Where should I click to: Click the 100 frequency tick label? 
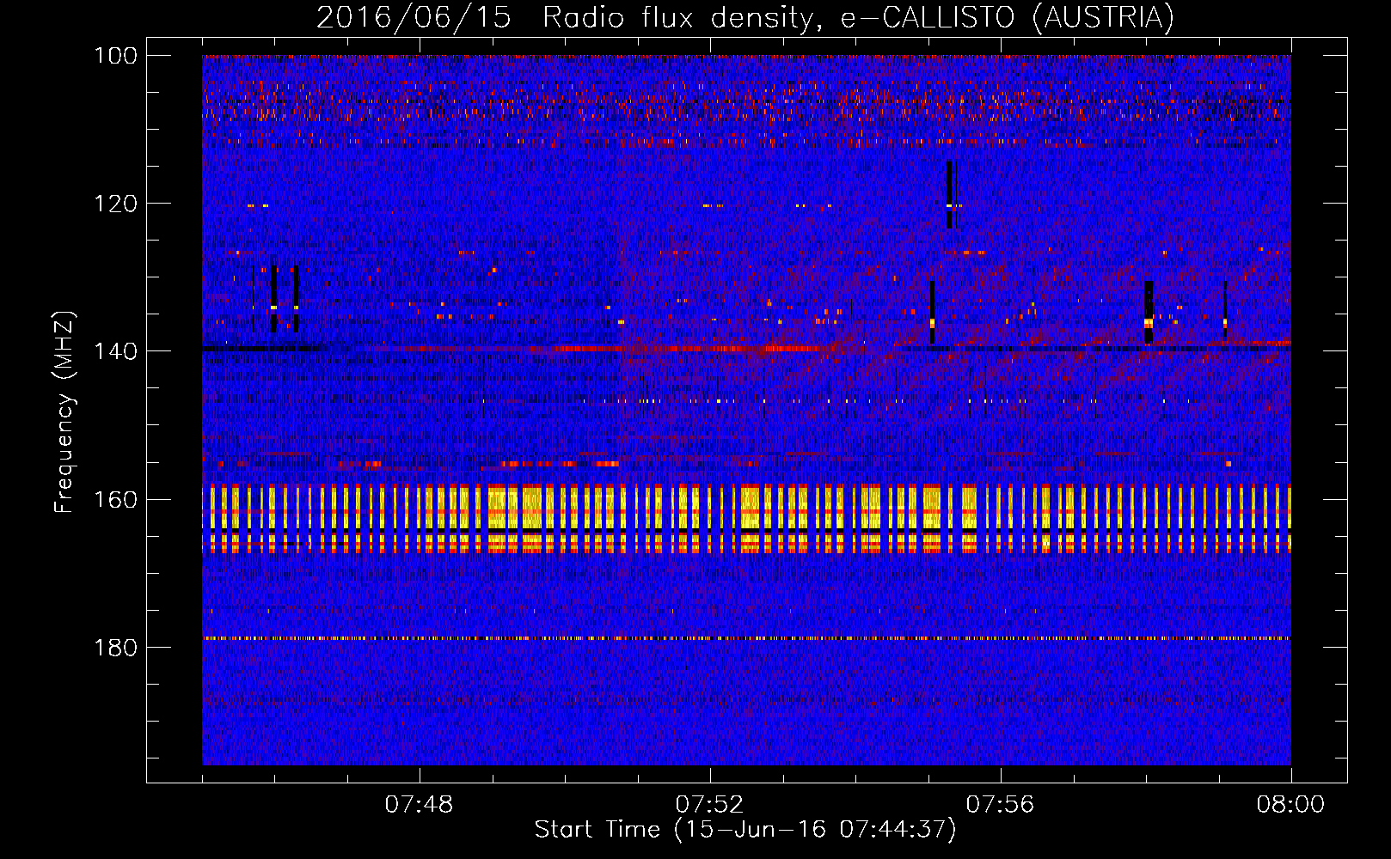115,55
